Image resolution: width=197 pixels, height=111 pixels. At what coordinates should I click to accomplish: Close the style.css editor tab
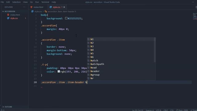pyautogui.click(x=64, y=7)
